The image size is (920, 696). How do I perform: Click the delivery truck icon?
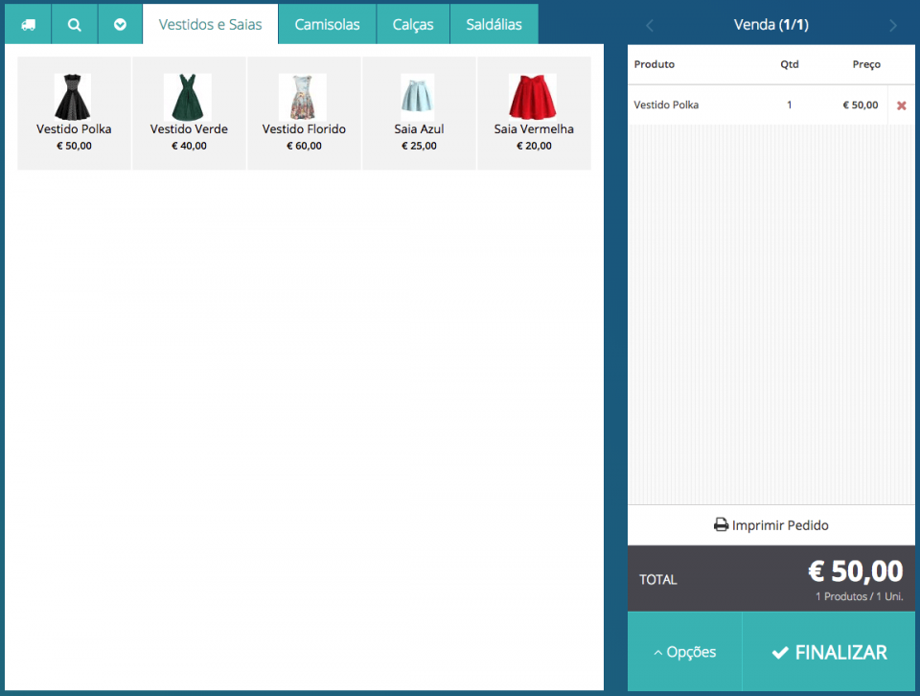tap(28, 24)
